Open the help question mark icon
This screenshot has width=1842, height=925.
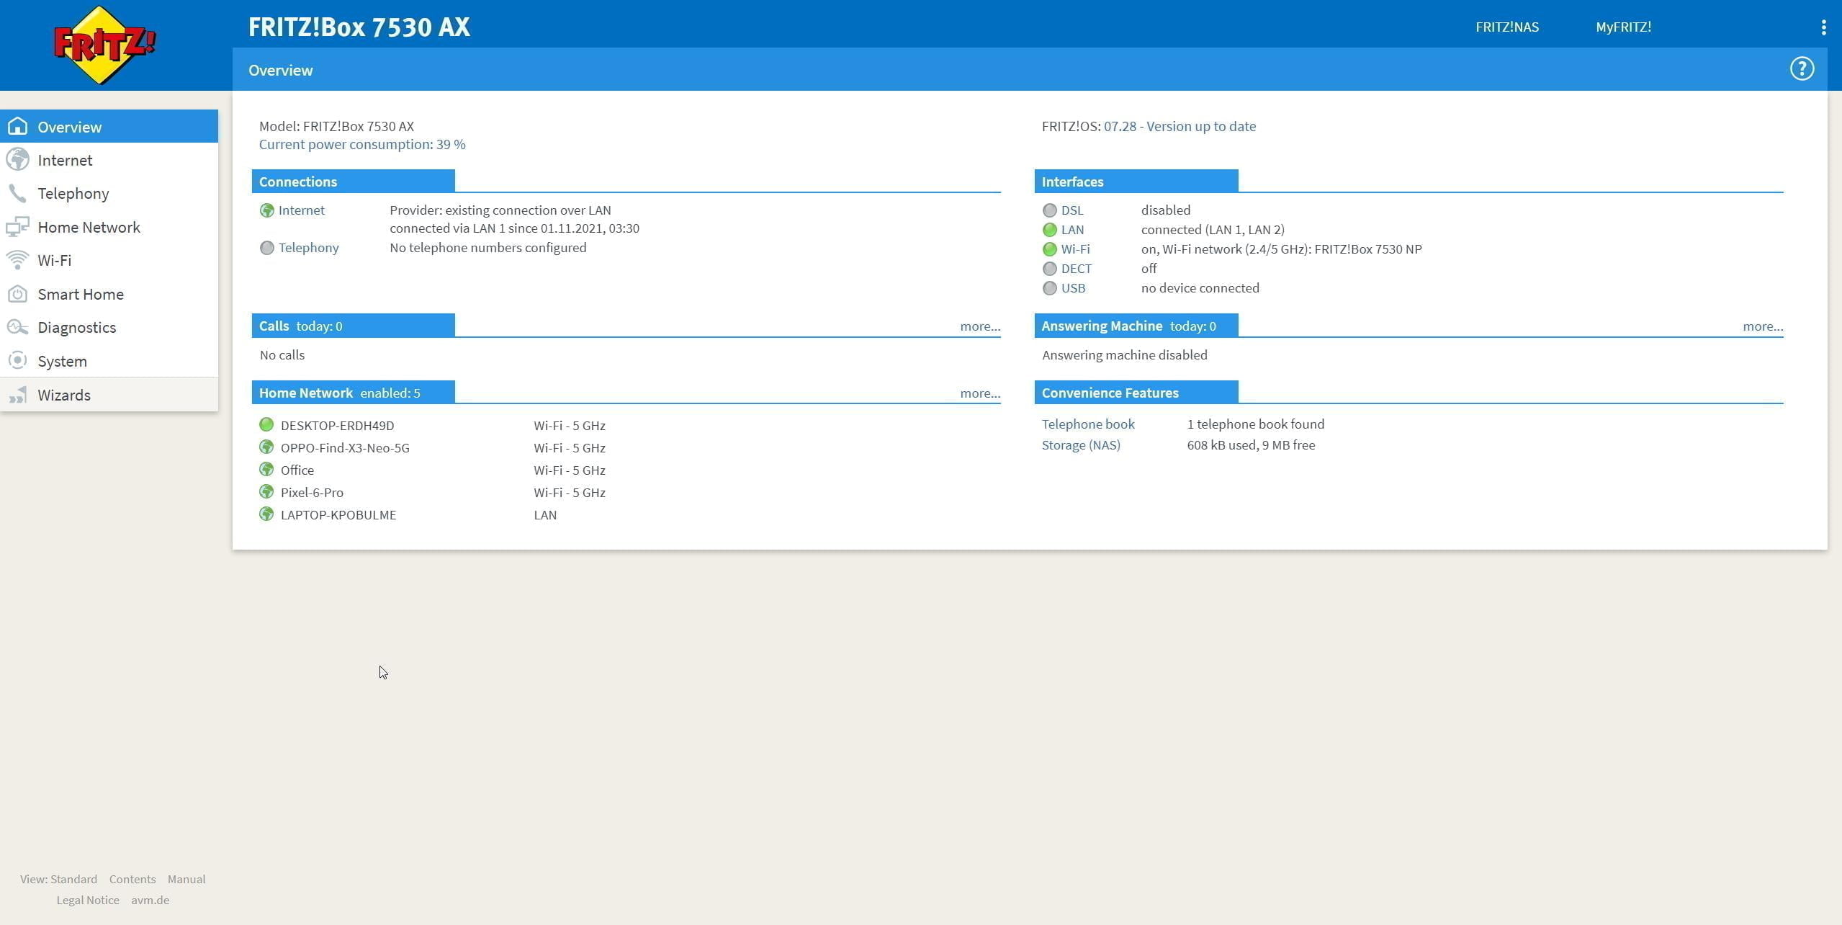[1802, 69]
